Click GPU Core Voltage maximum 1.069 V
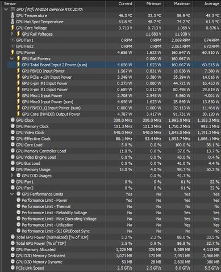 pyautogui.click(x=183, y=28)
